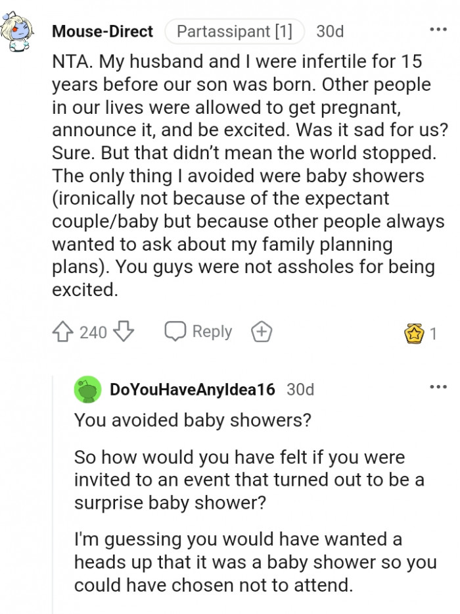This screenshot has height=614, width=460.
Task: Click the upvote arrow icon
Action: click(62, 332)
